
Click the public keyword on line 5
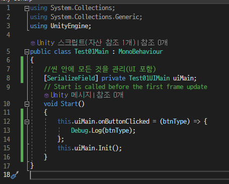[40, 52]
